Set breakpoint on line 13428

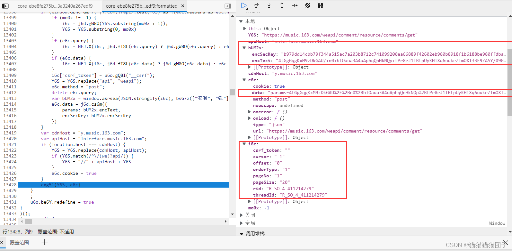[x=10, y=185]
